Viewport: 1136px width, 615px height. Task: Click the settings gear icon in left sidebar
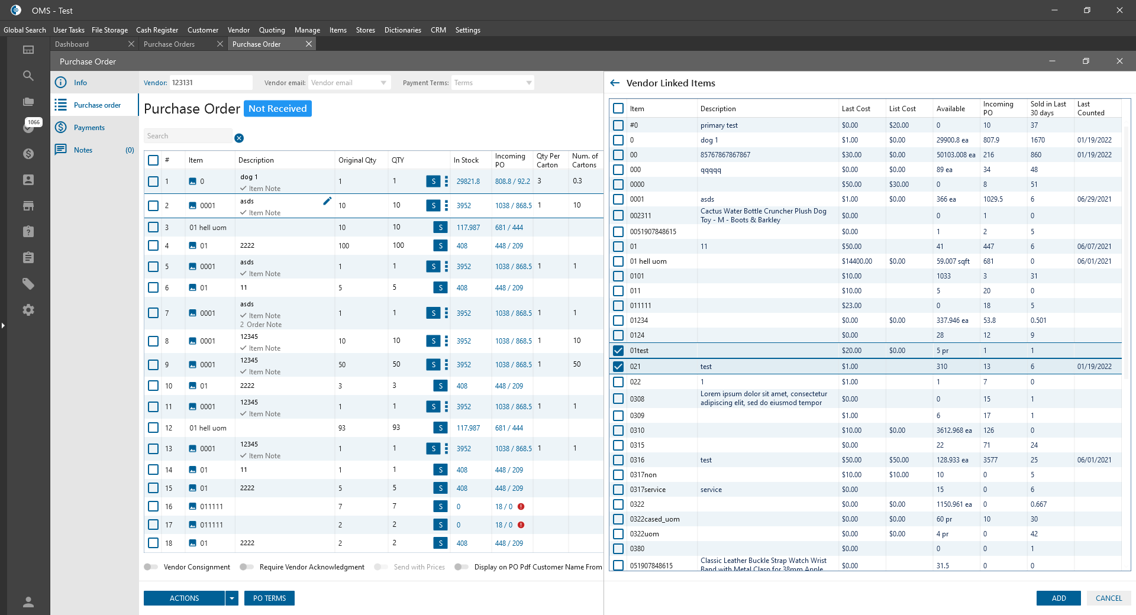click(x=28, y=310)
